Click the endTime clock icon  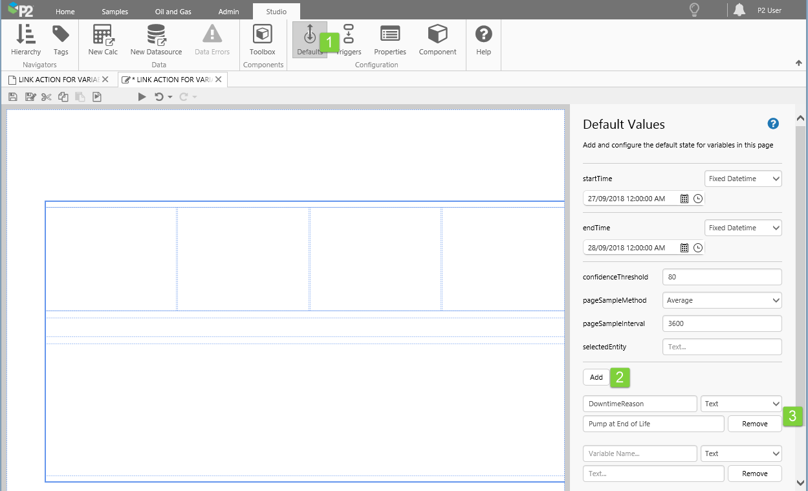(698, 248)
